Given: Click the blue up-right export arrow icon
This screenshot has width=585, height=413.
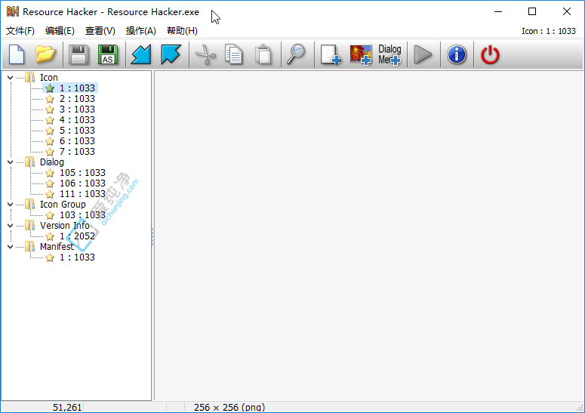Looking at the screenshot, I should (171, 54).
